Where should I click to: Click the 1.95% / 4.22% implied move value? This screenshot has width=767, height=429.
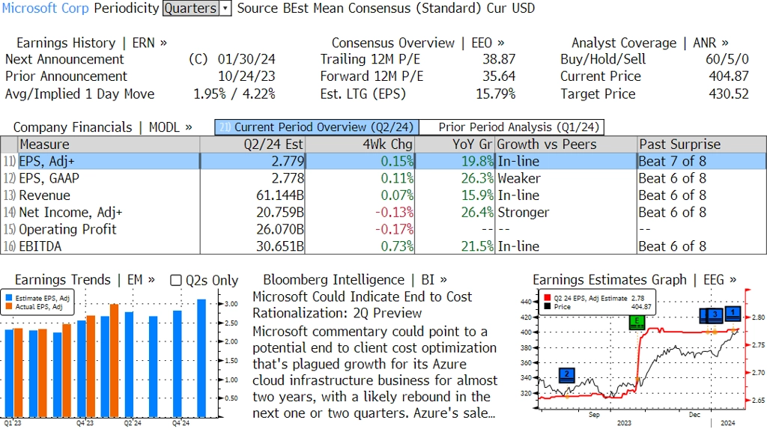pyautogui.click(x=234, y=94)
